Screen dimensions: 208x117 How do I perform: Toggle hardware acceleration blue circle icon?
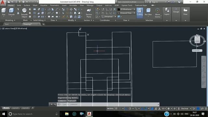(x=198, y=109)
